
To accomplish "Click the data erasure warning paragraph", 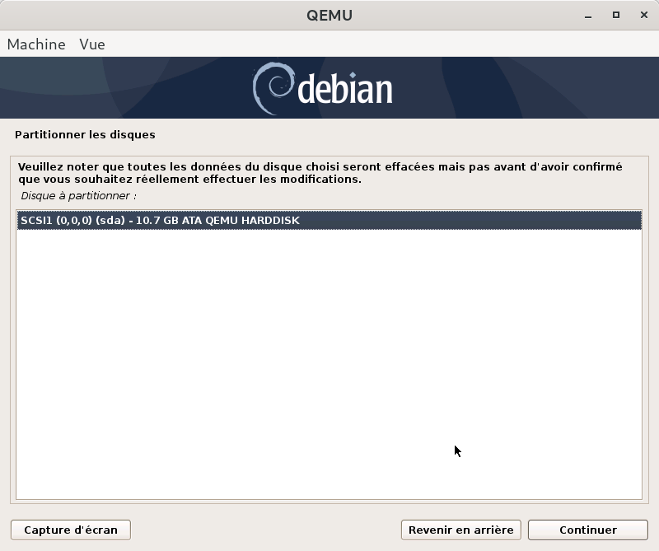I will [320, 173].
